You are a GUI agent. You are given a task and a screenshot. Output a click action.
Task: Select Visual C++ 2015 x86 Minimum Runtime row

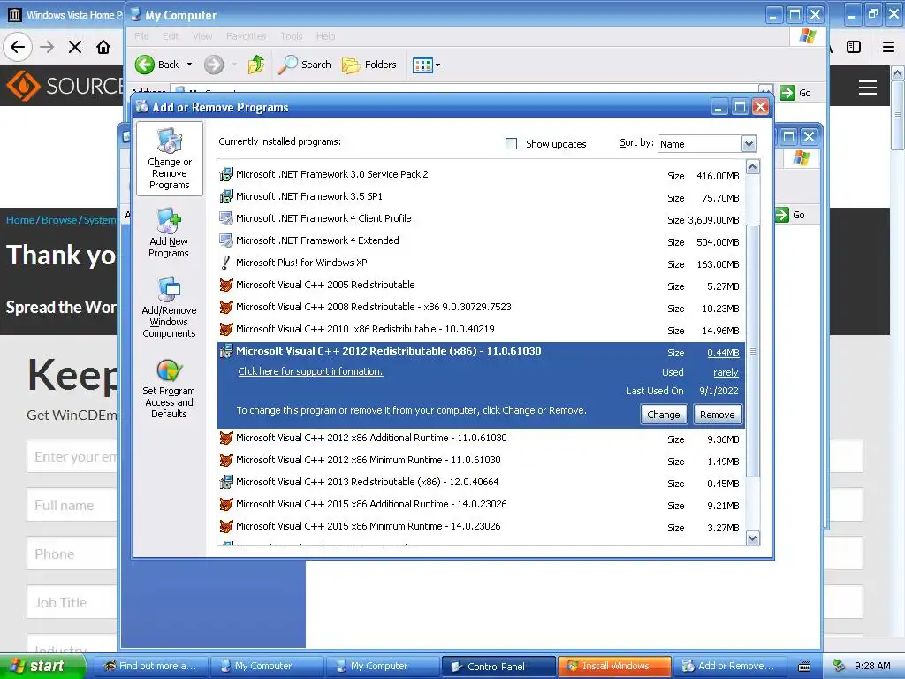[481, 527]
